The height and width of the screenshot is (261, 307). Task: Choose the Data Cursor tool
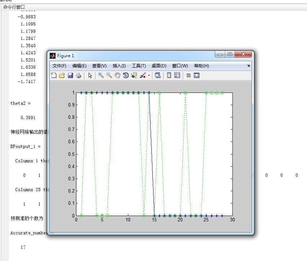[134, 75]
